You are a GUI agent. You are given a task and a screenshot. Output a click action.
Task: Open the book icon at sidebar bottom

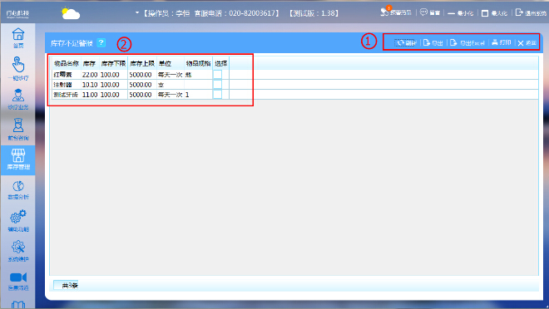click(x=18, y=304)
